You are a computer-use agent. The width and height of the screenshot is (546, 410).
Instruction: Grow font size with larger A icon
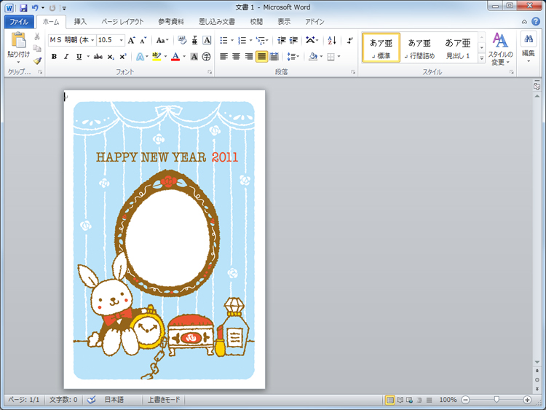coord(131,40)
